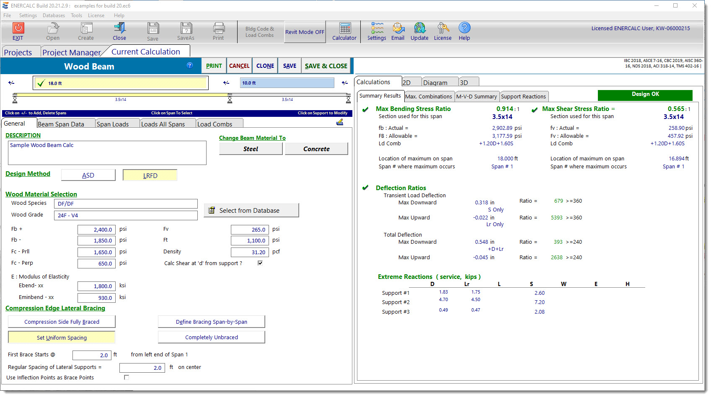Image resolution: width=711 pixels, height=397 pixels.
Task: Click the pencil edit icon above description
Action: pyautogui.click(x=340, y=122)
